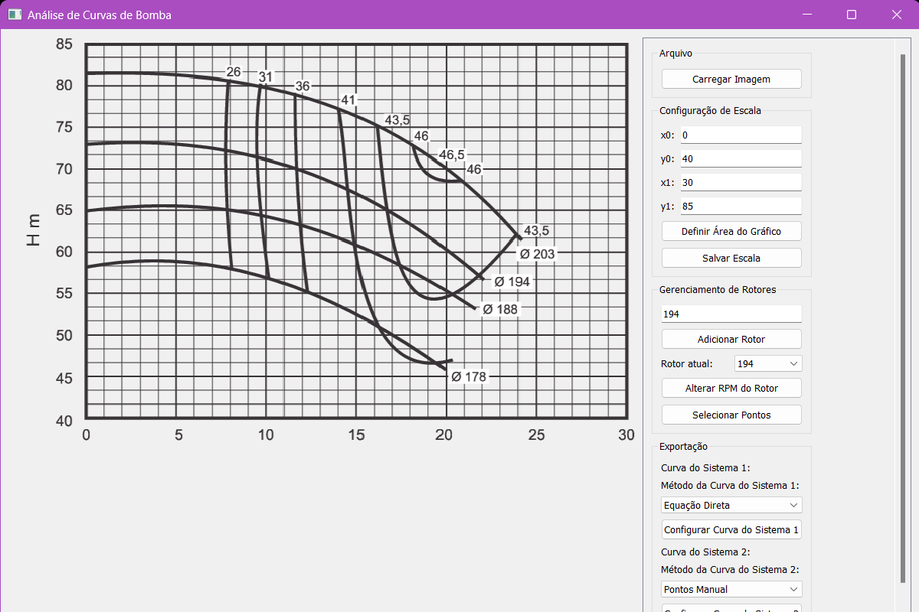Click the Método da Curva do Sistema 2 label

(730, 569)
